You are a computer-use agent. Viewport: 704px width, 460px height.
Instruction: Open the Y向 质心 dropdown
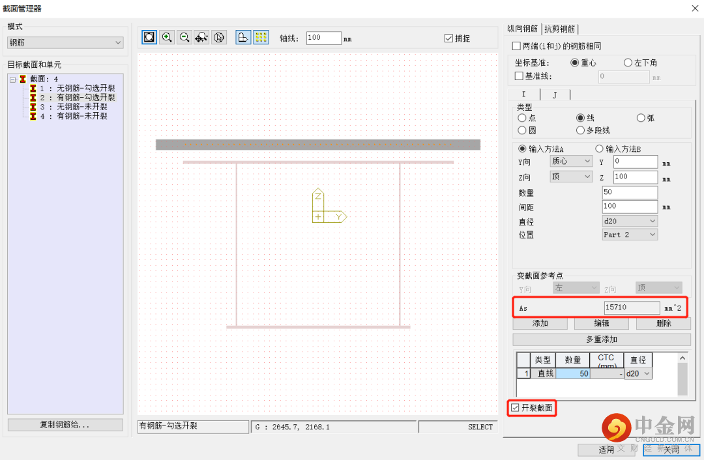click(571, 161)
